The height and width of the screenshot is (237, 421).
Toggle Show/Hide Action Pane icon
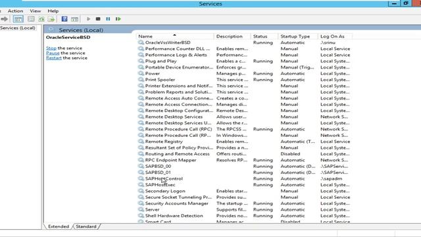(x=74, y=19)
